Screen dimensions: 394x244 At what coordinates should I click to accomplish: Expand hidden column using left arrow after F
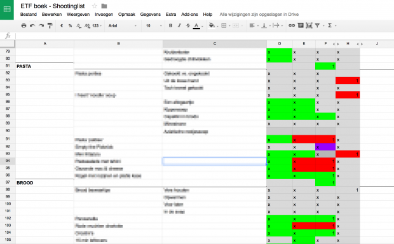click(334, 44)
